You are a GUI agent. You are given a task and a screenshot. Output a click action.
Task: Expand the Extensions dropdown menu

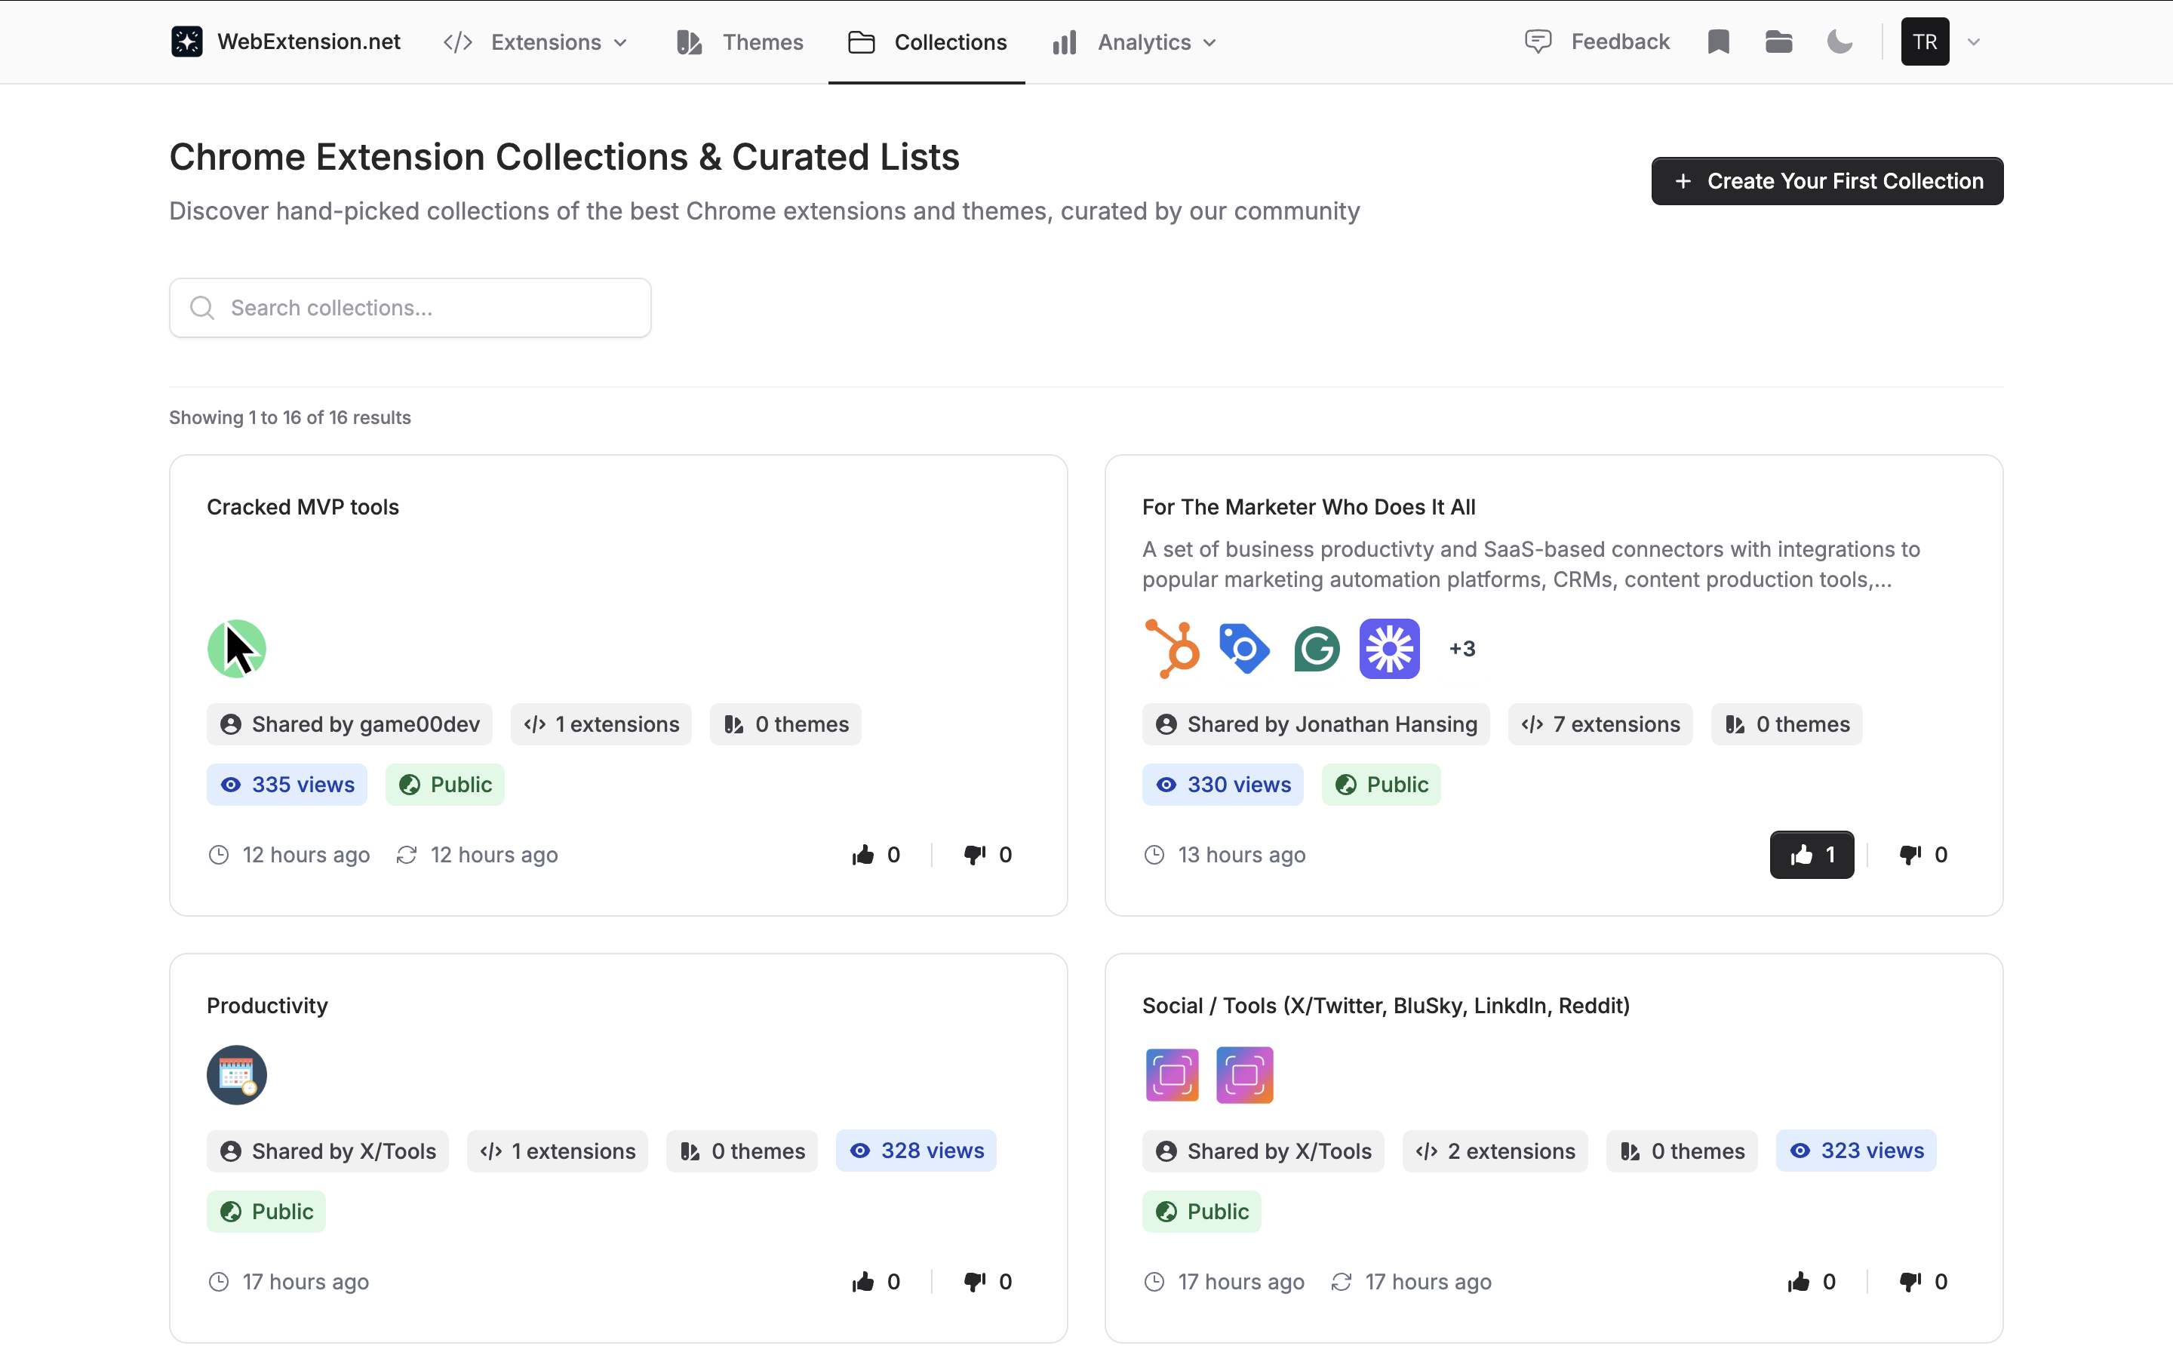click(x=536, y=42)
